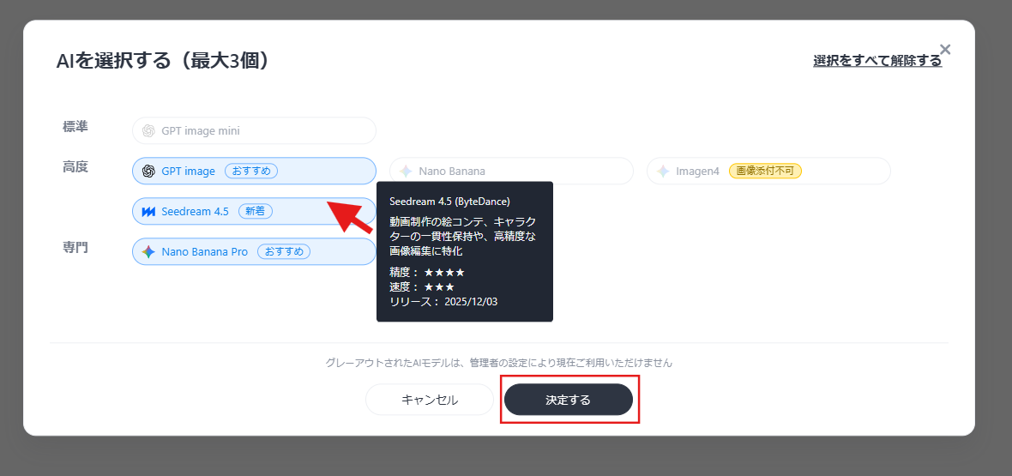The image size is (1012, 476).
Task: Click the Seedream 4.5 logo icon
Action: pos(148,211)
